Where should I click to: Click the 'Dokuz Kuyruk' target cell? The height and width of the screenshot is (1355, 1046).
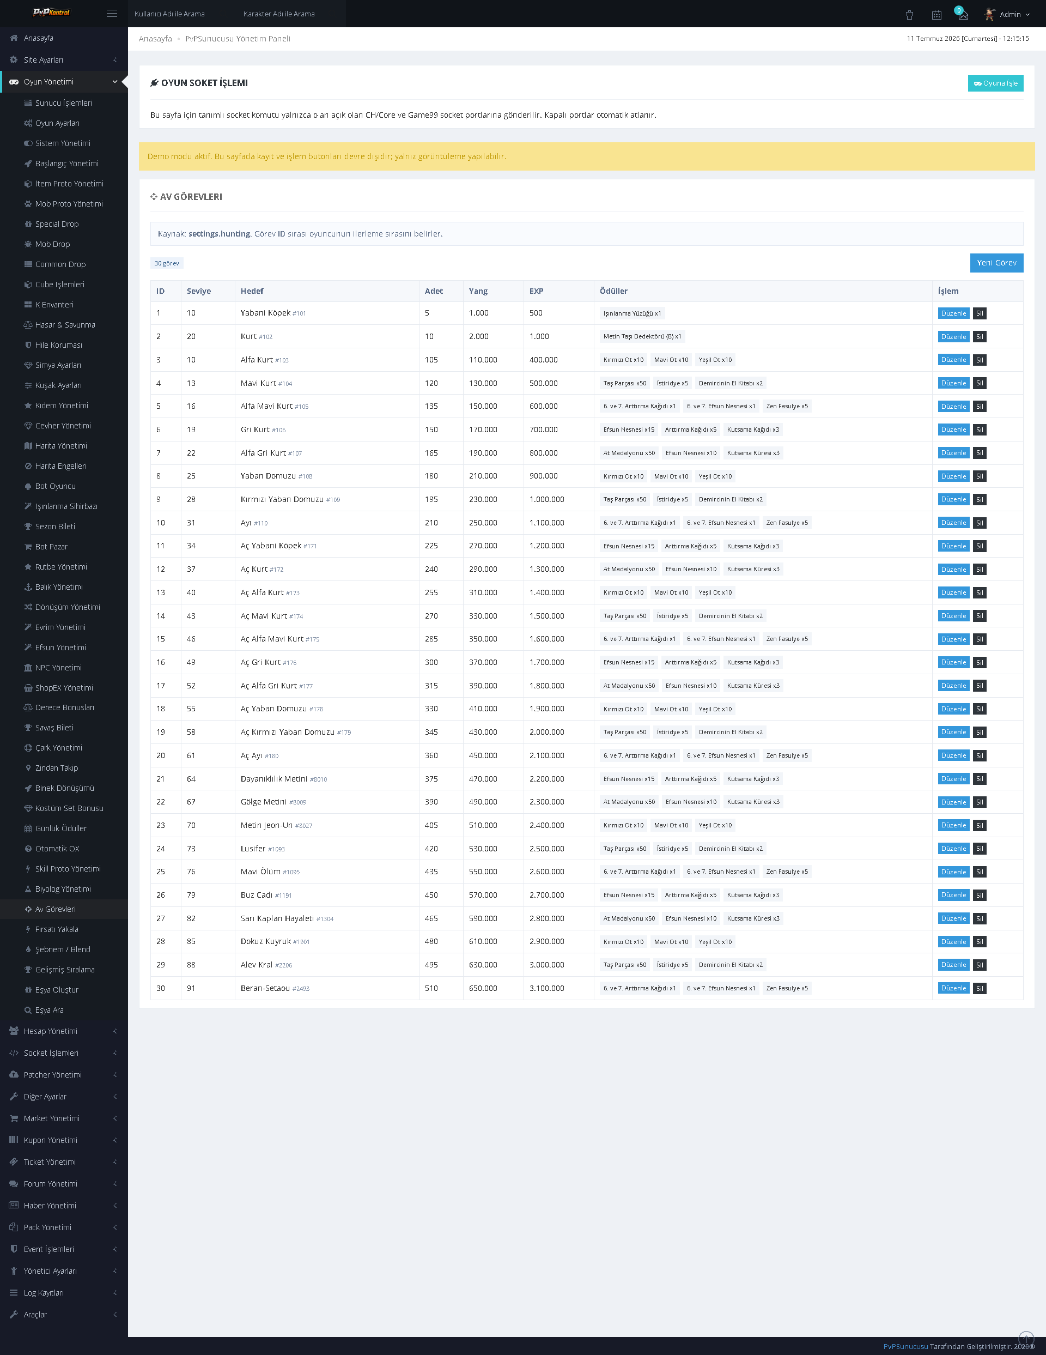[327, 942]
